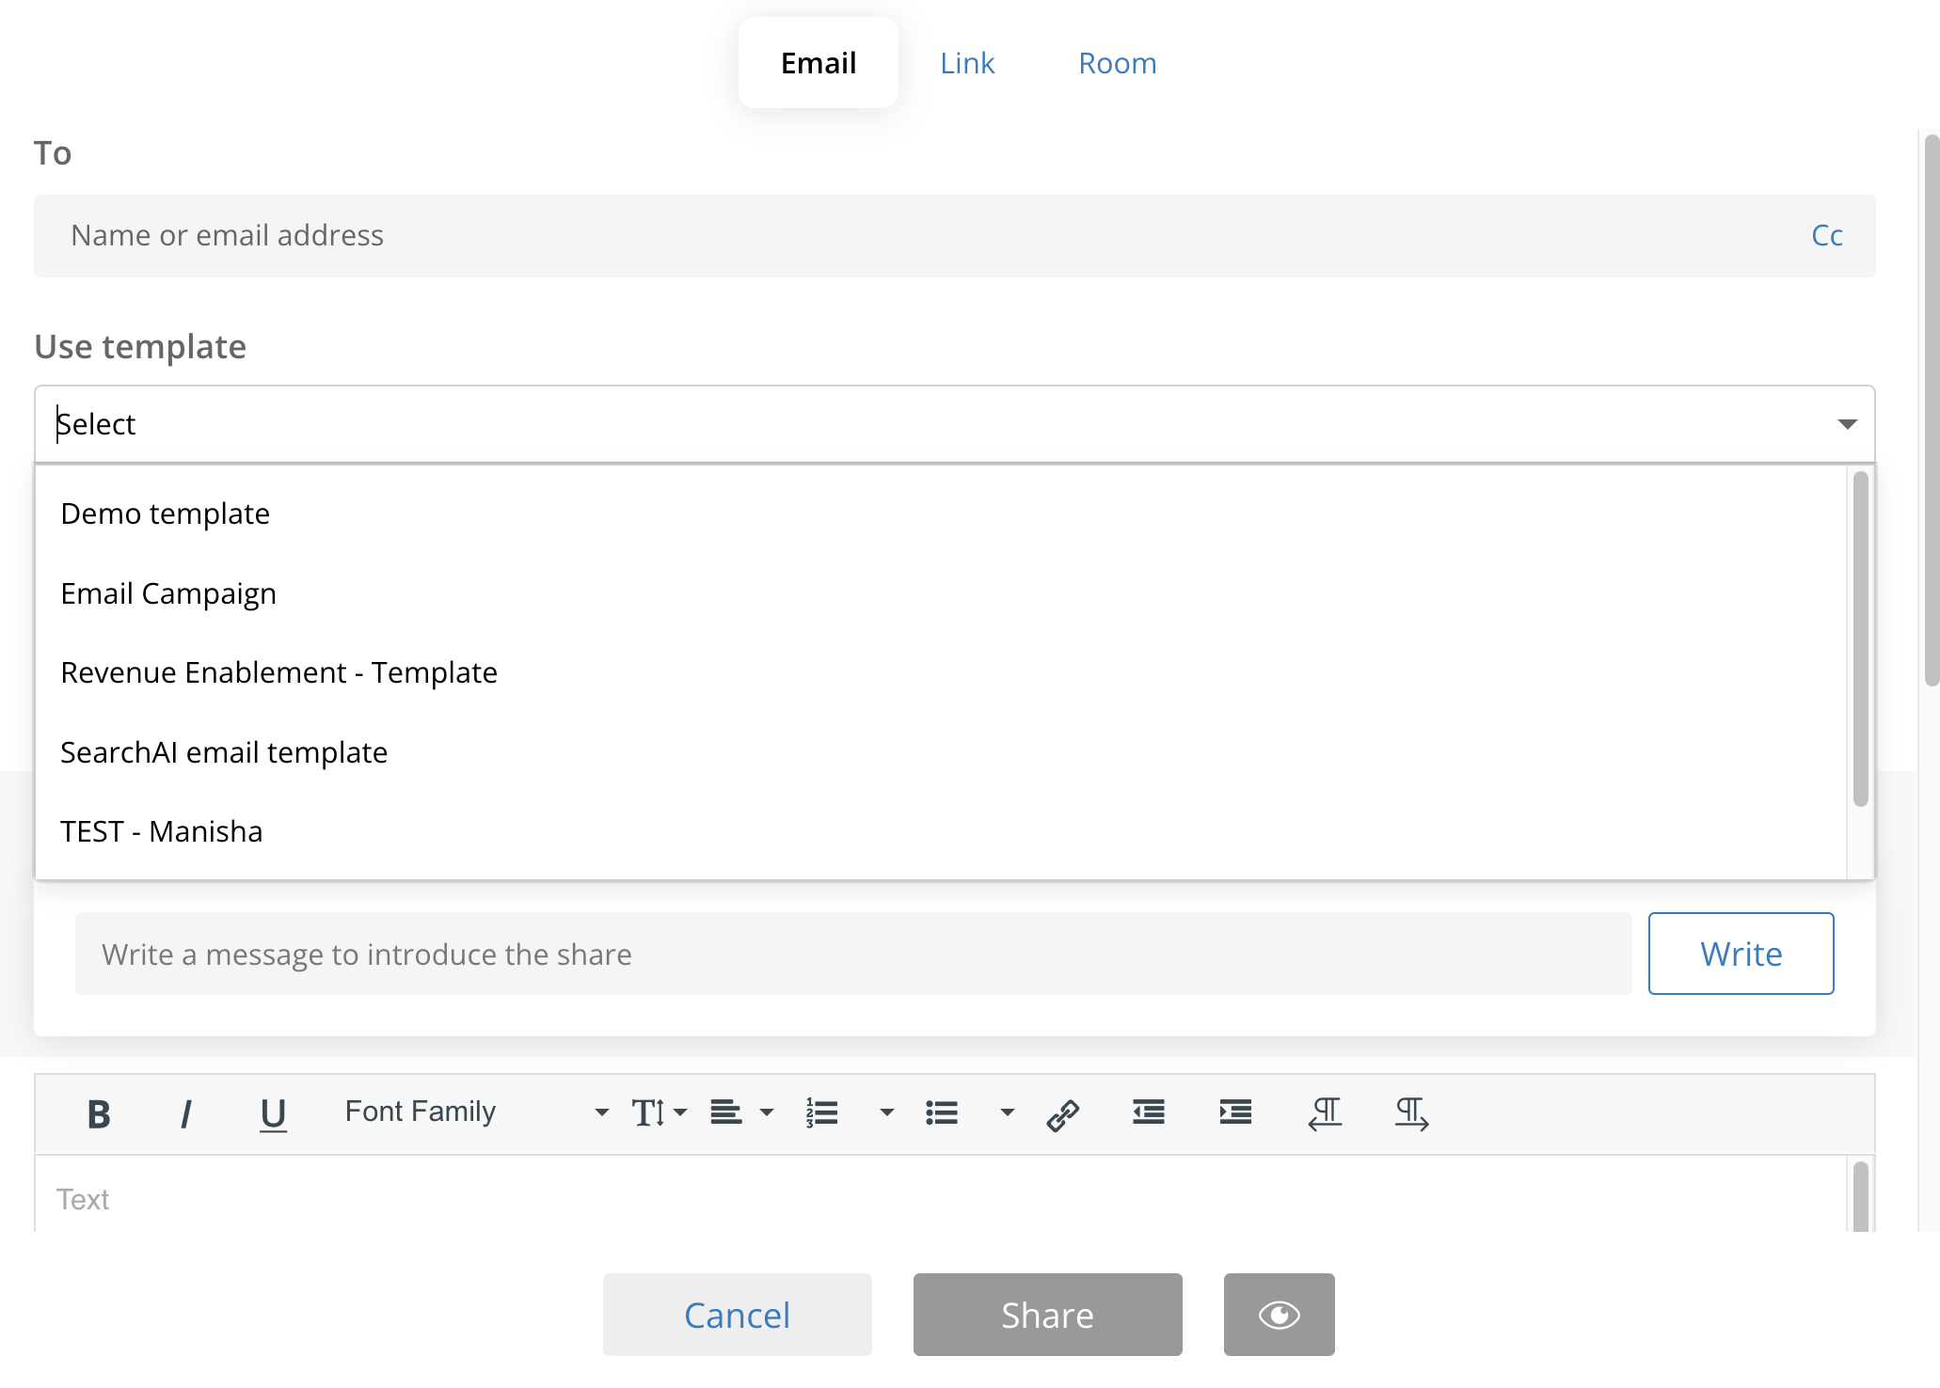The width and height of the screenshot is (1940, 1388).
Task: Preview the share with the eye button
Action: [1280, 1315]
